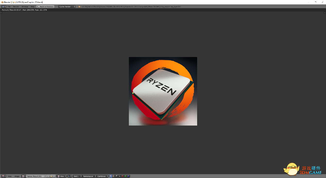Click the open image folder icon
The image size is (326, 178).
[51, 176]
